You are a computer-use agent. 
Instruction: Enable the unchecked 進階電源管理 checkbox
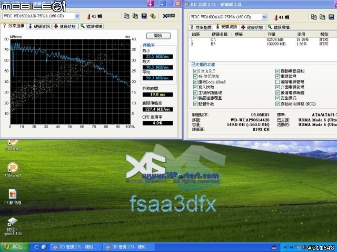277,82
